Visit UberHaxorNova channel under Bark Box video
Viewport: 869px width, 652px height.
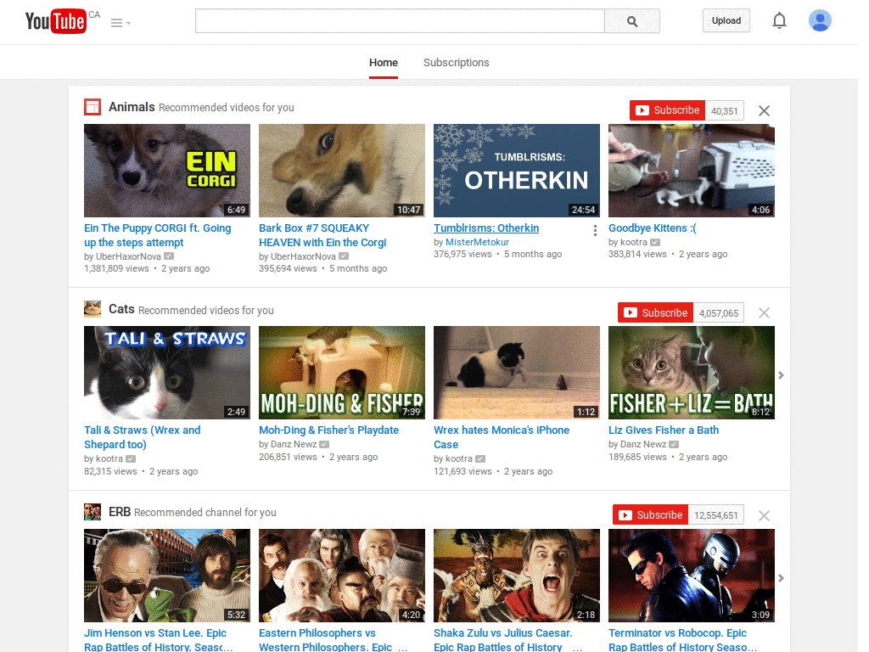click(303, 256)
